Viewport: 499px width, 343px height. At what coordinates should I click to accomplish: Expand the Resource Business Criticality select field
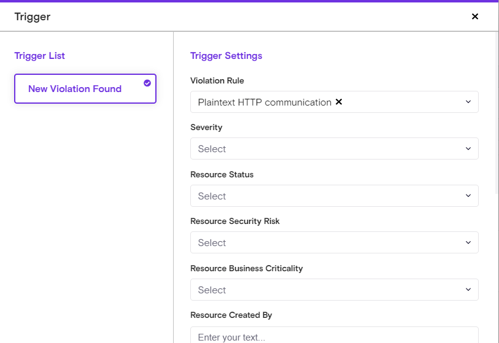click(x=325, y=290)
